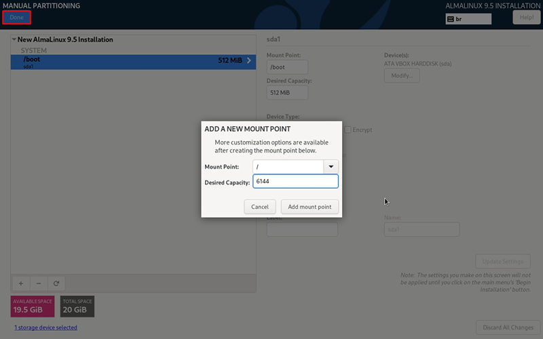
Task: Click the /boot Mount Point field in the sda1 panel
Action: (287, 67)
